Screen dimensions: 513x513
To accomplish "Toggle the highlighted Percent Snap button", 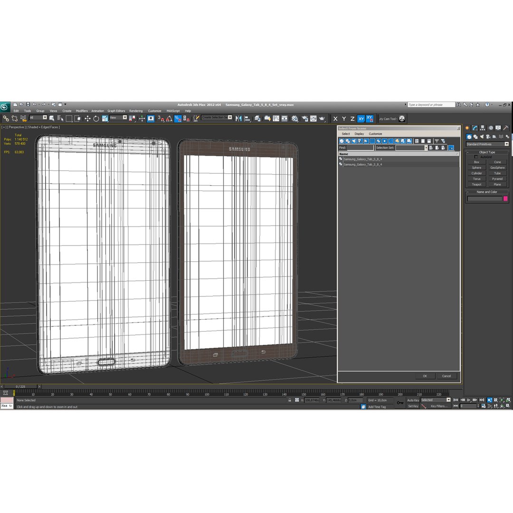I will (178, 118).
